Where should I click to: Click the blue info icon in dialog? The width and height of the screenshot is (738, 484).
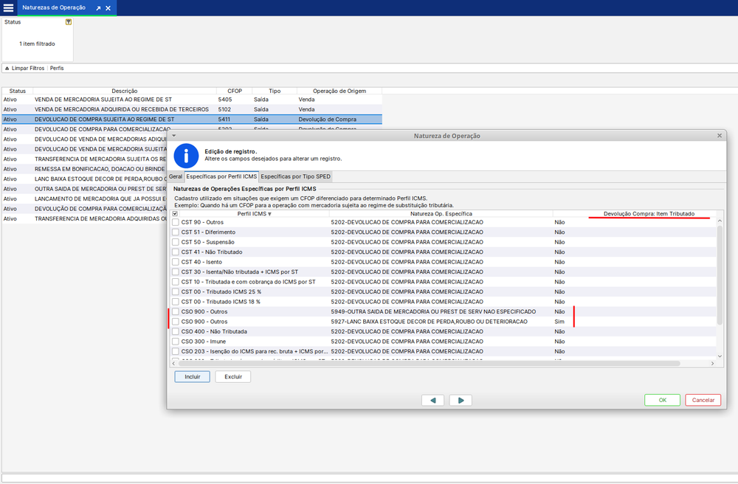pyautogui.click(x=186, y=156)
